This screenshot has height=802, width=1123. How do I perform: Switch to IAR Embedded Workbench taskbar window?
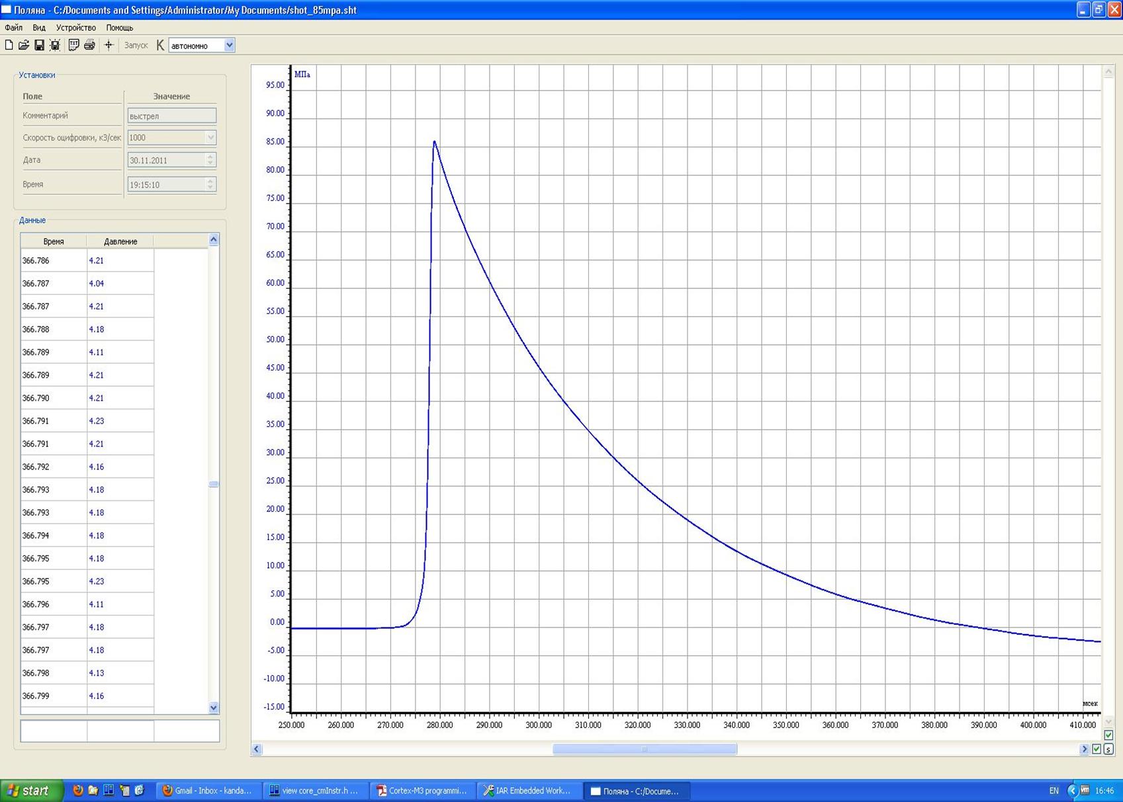pyautogui.click(x=529, y=791)
